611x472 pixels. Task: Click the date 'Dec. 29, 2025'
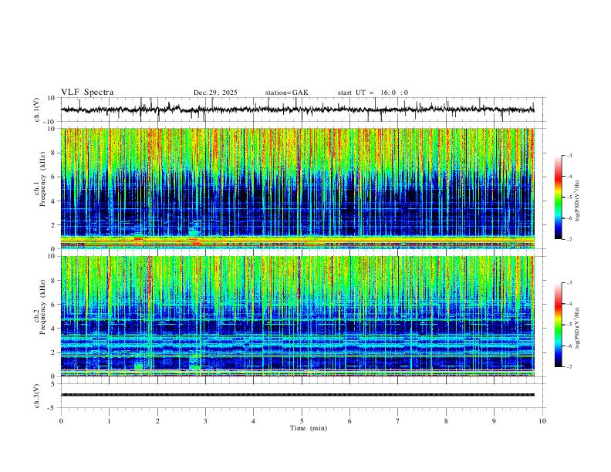215,93
